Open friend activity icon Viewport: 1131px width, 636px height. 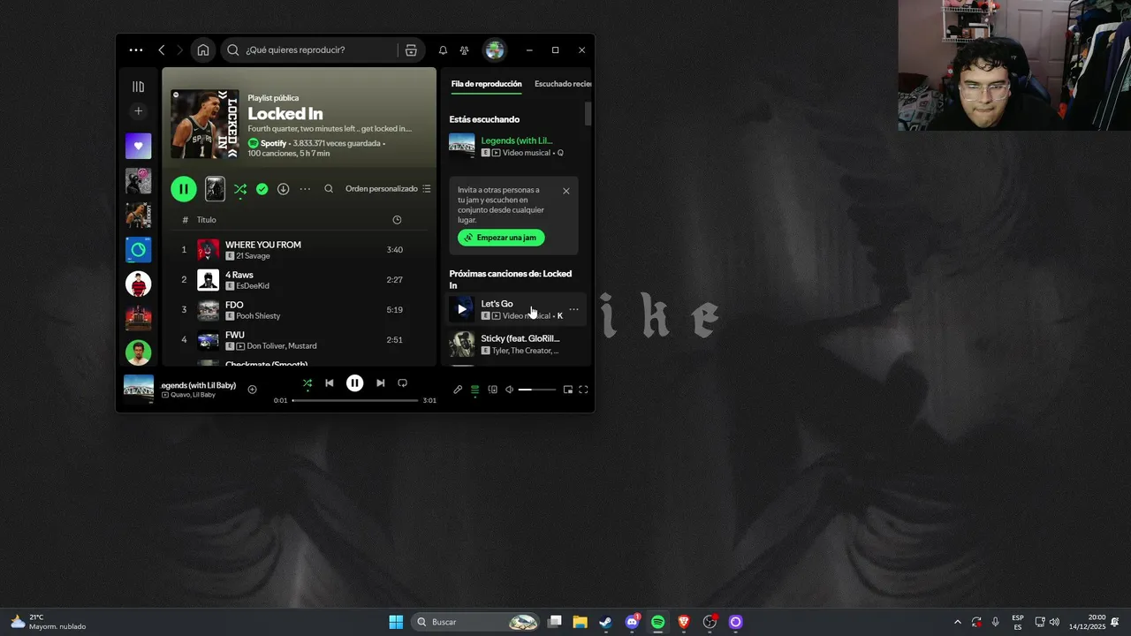pyautogui.click(x=464, y=50)
